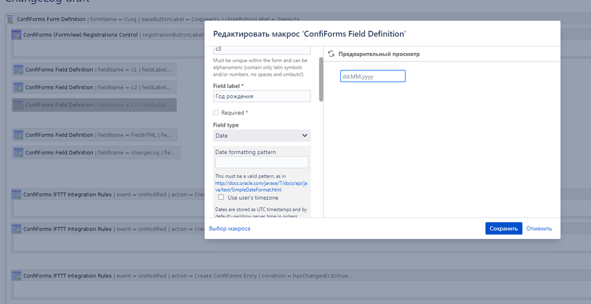Click the preview refresh icon
This screenshot has width=591, height=304.
(331, 54)
